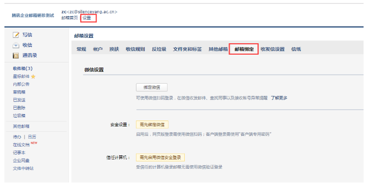Click the 绑定微信 button
367x185 pixels.
coord(152,87)
